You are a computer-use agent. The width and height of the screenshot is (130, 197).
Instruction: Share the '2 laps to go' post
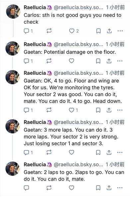109,188
